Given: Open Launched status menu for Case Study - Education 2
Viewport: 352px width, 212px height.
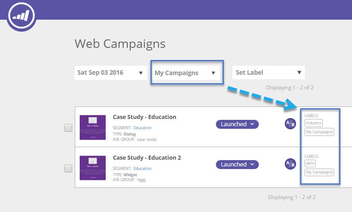Looking at the screenshot, I should (237, 164).
